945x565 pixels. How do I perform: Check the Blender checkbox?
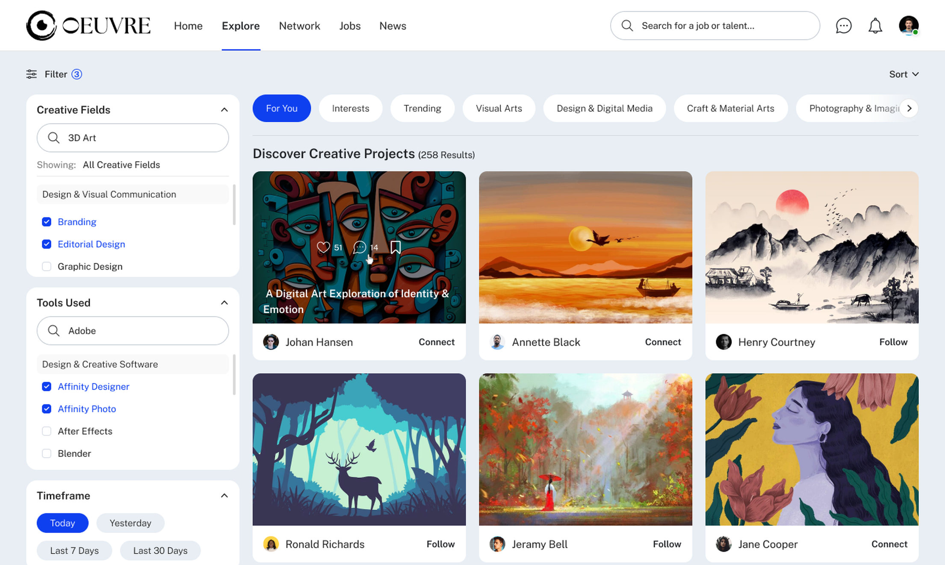click(x=47, y=453)
